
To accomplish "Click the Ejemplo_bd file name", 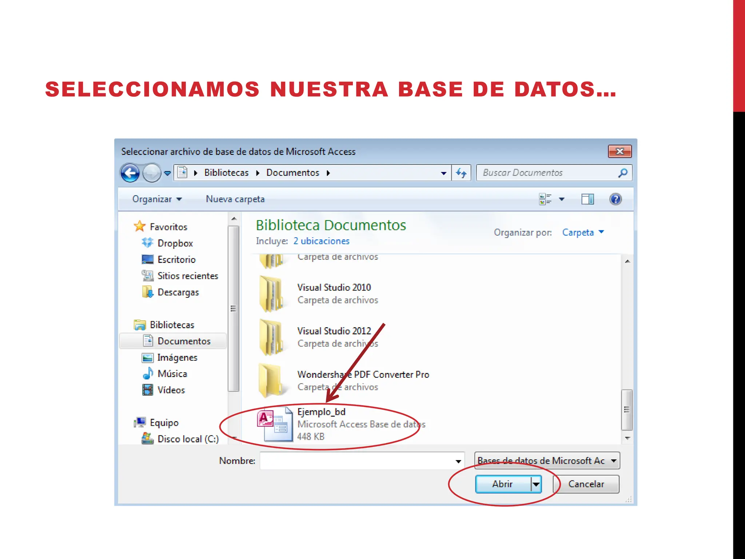I will click(x=321, y=412).
